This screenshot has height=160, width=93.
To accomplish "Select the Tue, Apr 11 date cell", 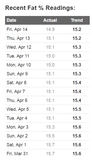I will point(18,56).
